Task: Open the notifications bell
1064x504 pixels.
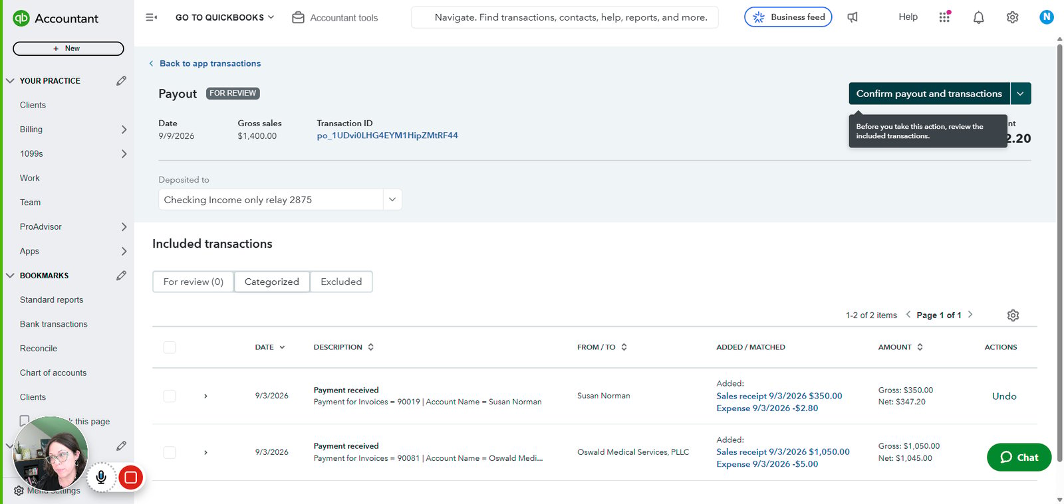Action: (x=978, y=17)
